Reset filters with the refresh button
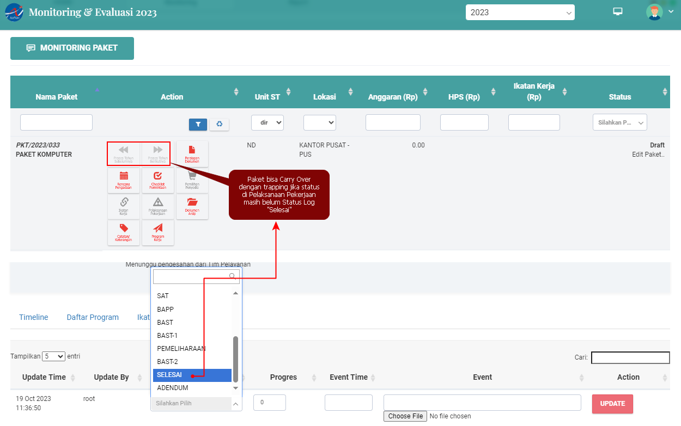Viewport: 681px width, 426px height. (x=219, y=125)
